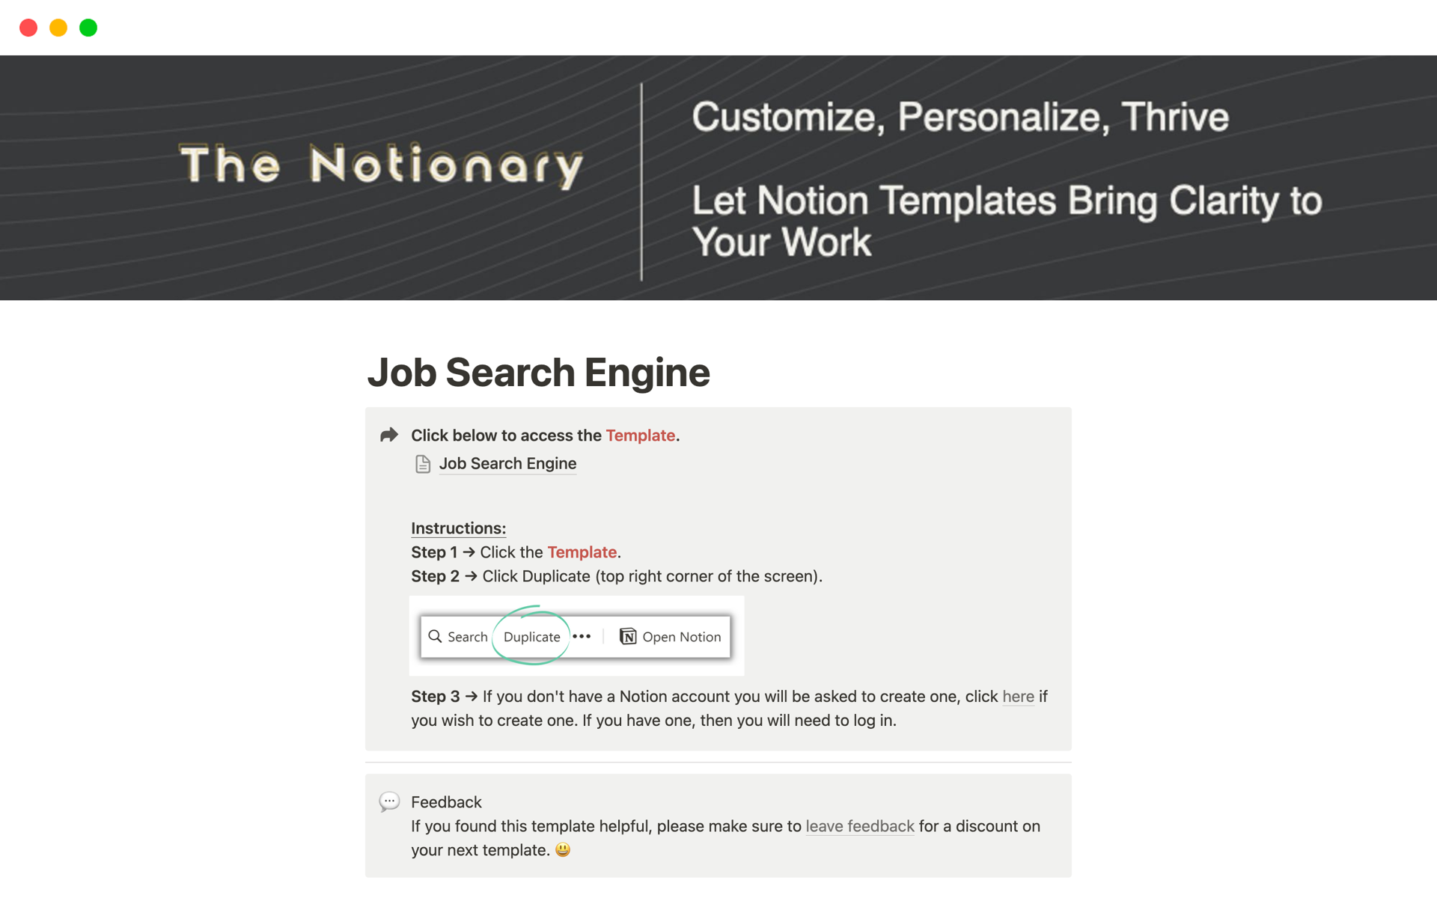Viewport: 1437px width, 898px height.
Task: Click the three-dots menu icon in toolbar
Action: point(584,636)
